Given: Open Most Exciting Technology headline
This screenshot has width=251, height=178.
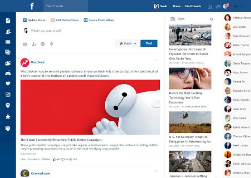Looking at the screenshot, I should (186, 98).
